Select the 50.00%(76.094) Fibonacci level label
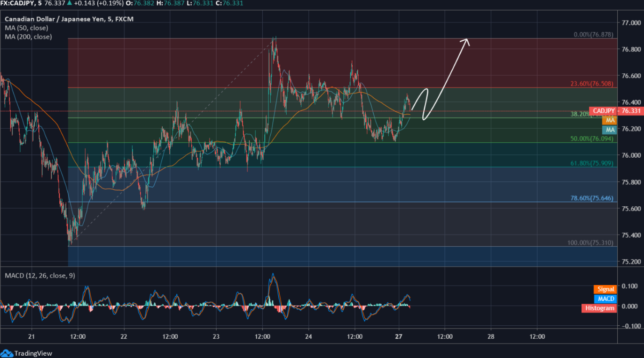Image resolution: width=644 pixels, height=358 pixels. click(592, 139)
